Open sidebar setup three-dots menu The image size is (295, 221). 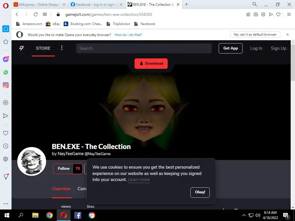click(6, 204)
